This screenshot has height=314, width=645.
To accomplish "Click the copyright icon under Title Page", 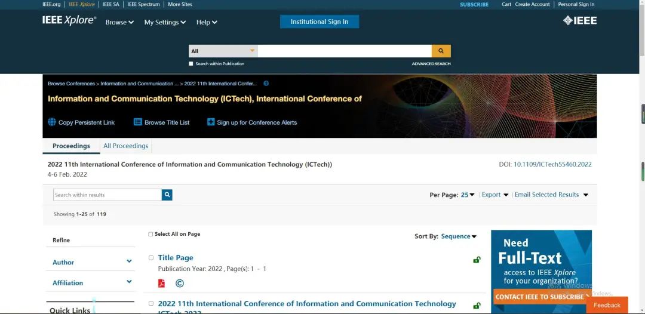I will pyautogui.click(x=180, y=283).
